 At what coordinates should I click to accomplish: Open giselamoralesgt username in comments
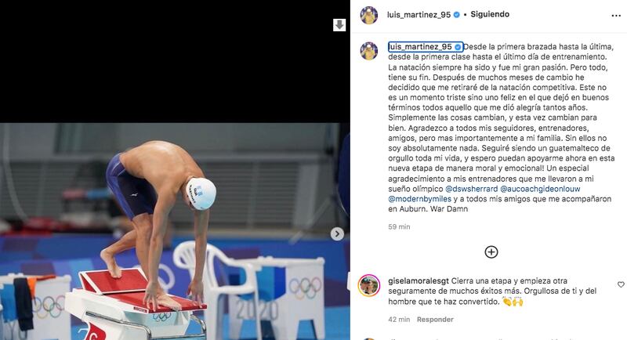click(419, 281)
